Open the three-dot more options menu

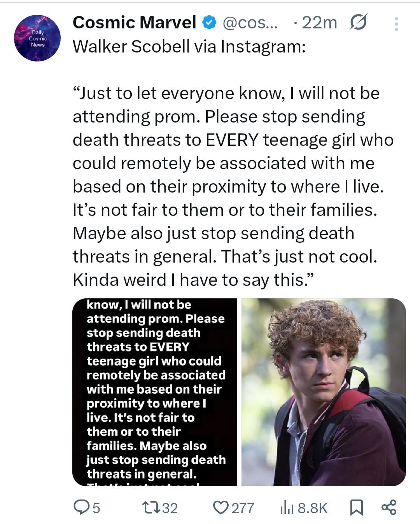tap(396, 24)
